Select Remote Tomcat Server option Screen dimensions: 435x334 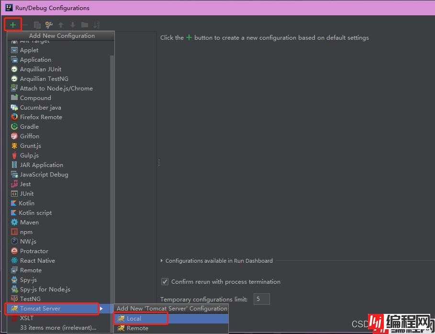pos(137,328)
